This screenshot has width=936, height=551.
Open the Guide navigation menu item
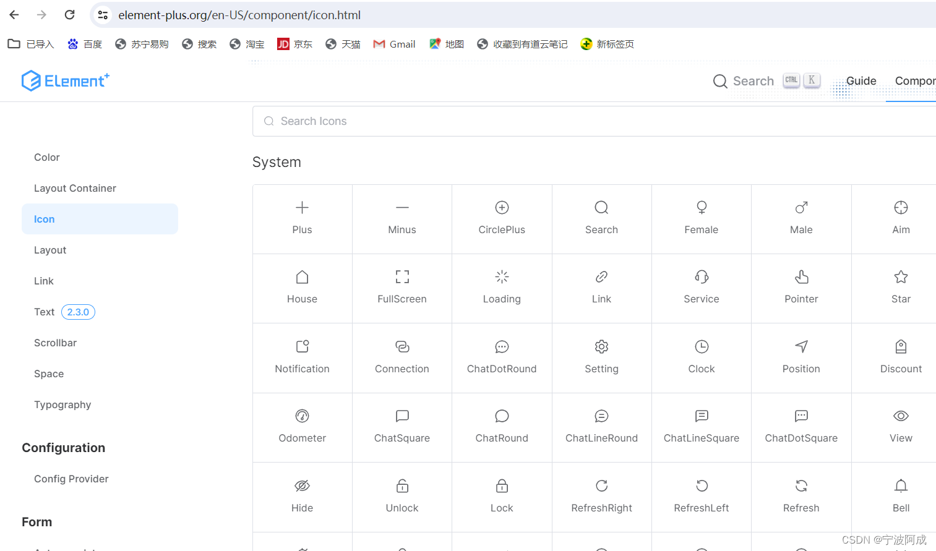[x=861, y=80]
